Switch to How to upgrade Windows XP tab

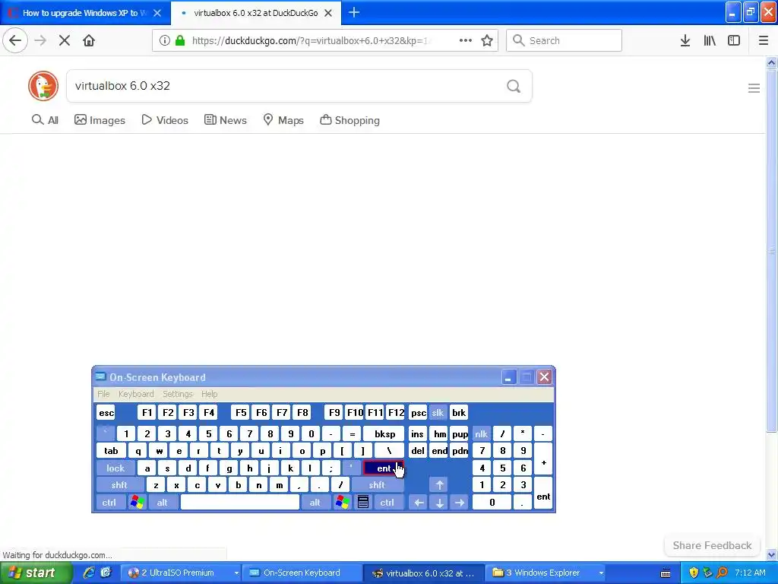84,13
